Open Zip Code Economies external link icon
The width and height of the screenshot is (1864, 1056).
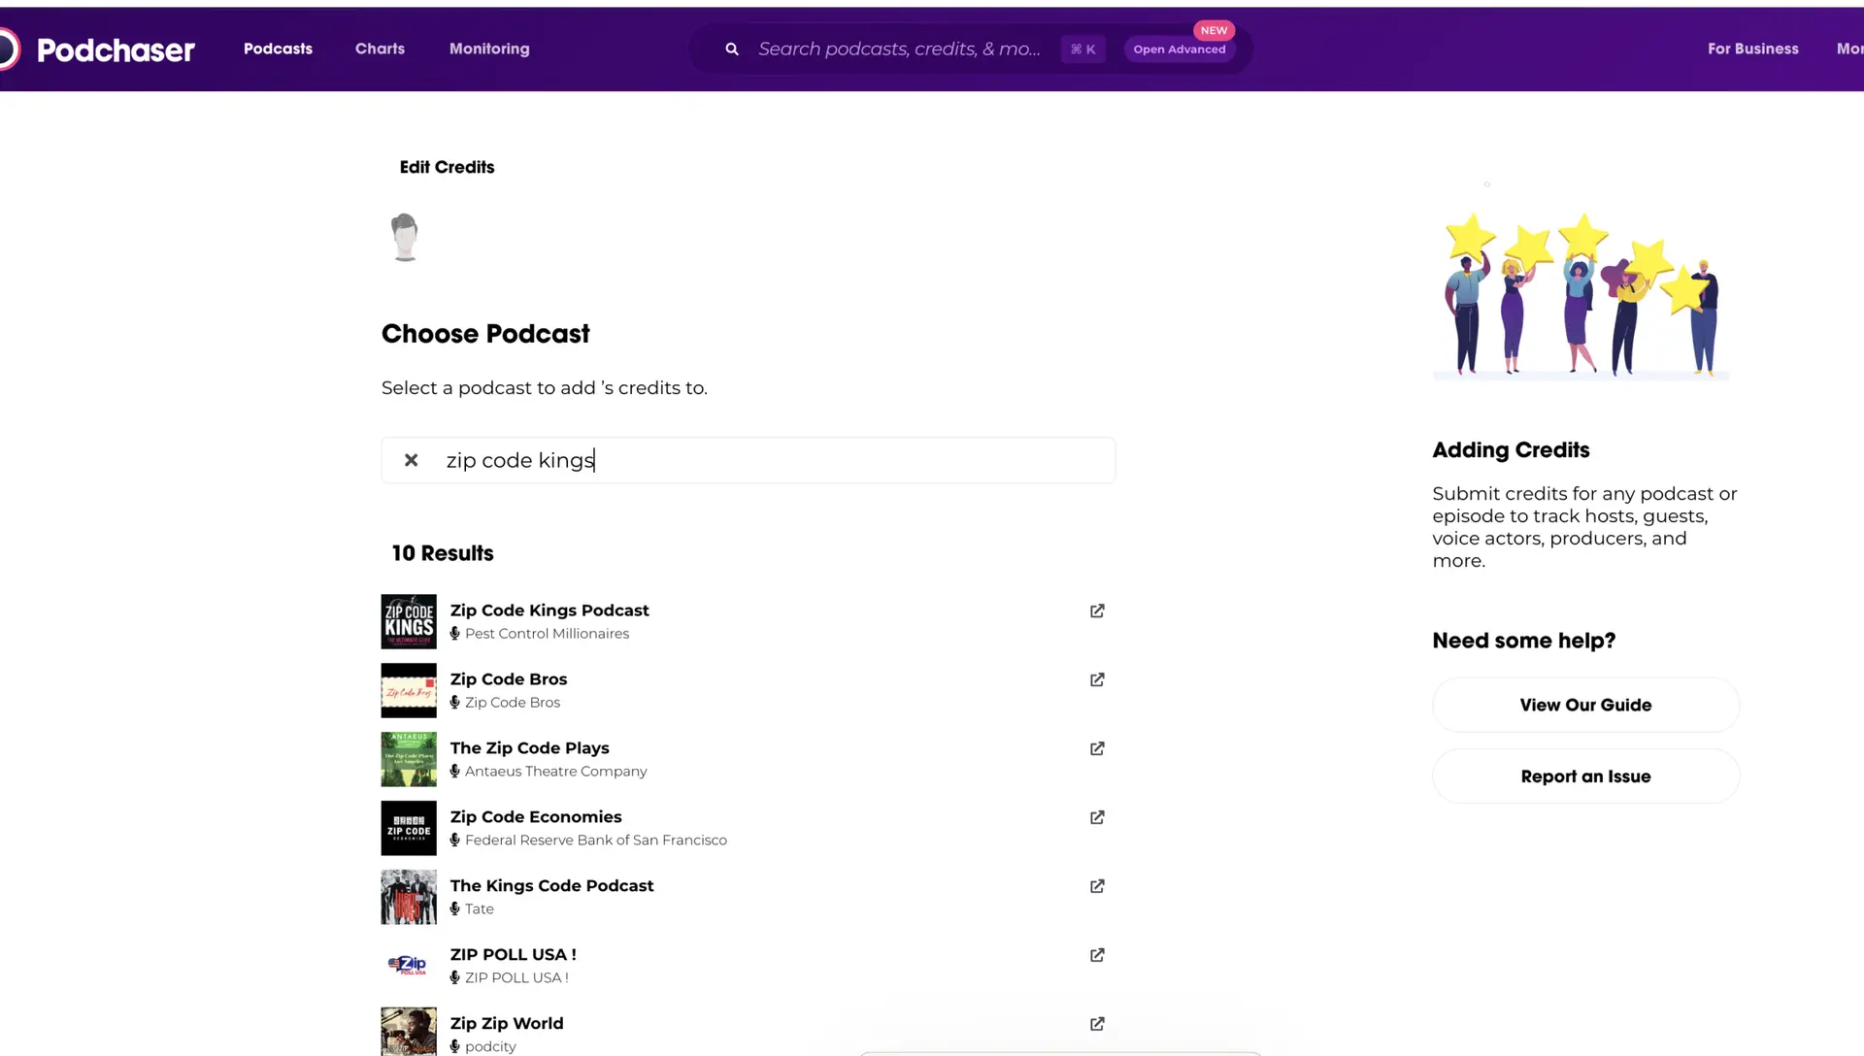coord(1096,817)
